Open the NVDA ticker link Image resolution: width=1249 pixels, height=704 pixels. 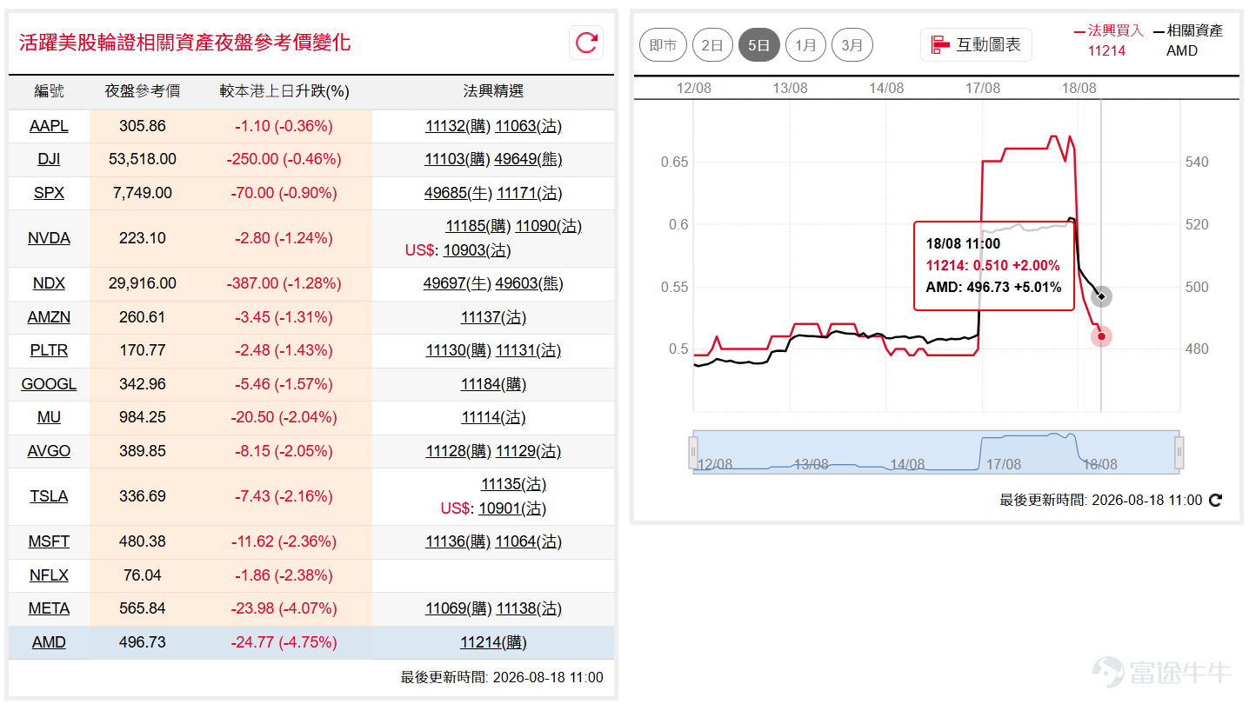pyautogui.click(x=49, y=238)
